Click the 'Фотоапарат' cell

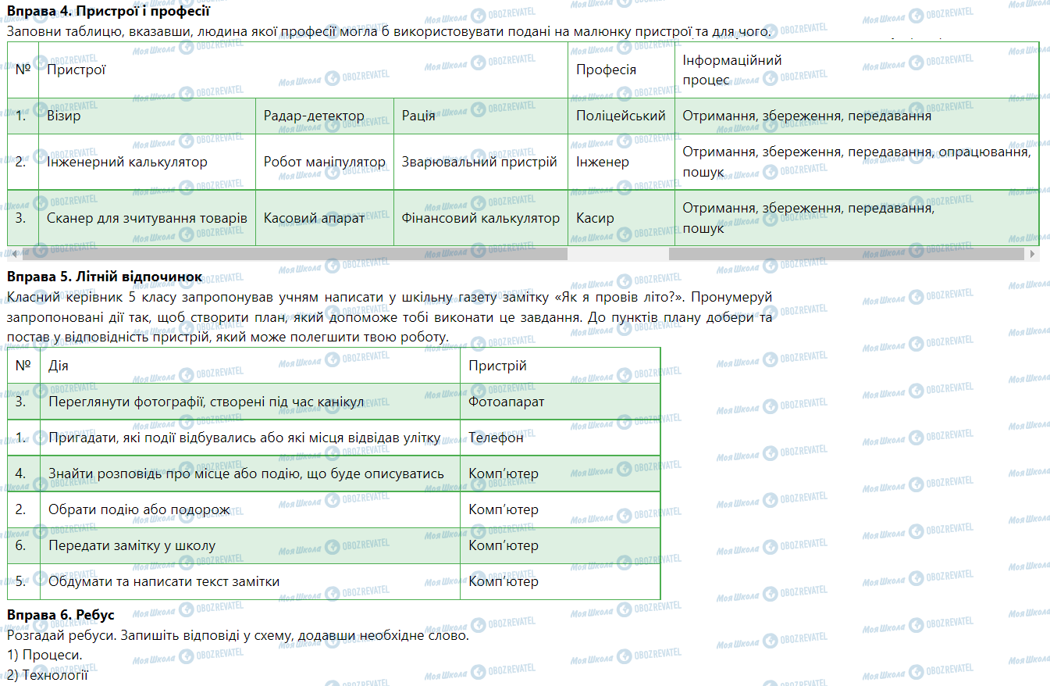(x=560, y=402)
